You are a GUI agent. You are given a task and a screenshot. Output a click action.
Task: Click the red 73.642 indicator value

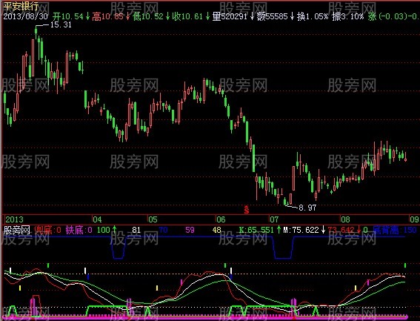point(341,230)
